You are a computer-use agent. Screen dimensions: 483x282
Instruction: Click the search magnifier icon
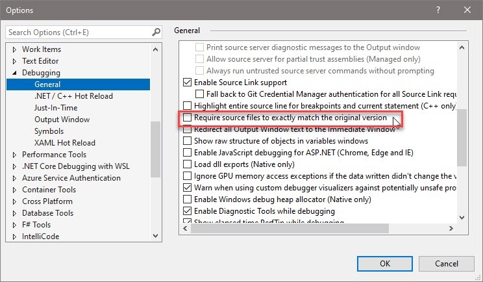click(156, 32)
